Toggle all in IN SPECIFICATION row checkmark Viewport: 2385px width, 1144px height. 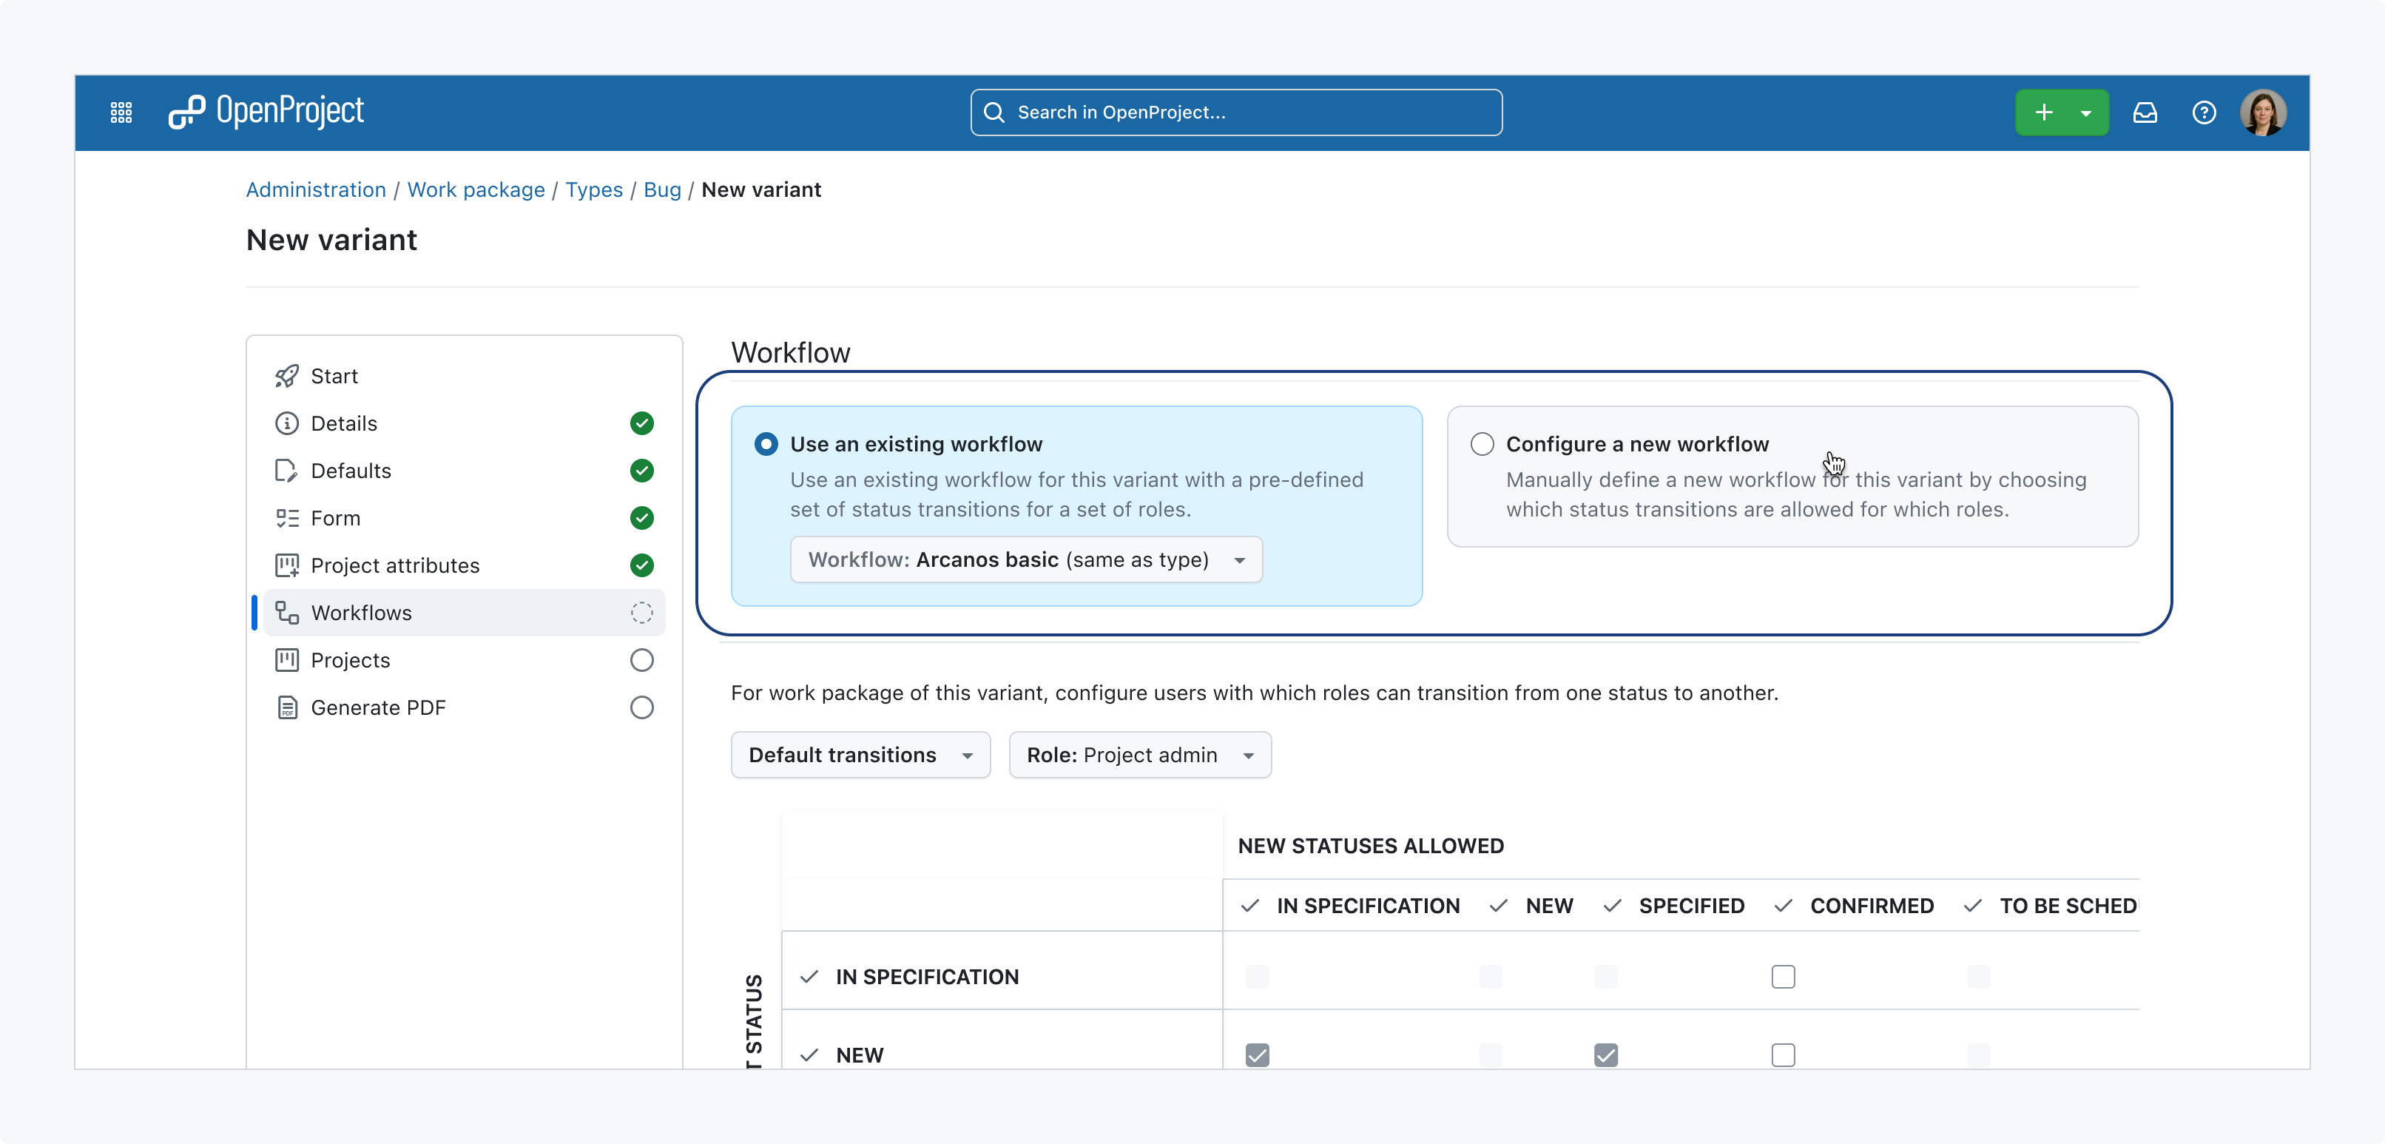(x=809, y=976)
